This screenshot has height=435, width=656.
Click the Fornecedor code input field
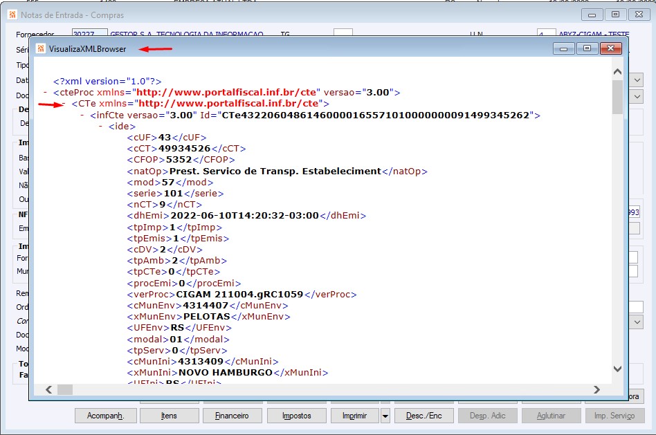(89, 33)
